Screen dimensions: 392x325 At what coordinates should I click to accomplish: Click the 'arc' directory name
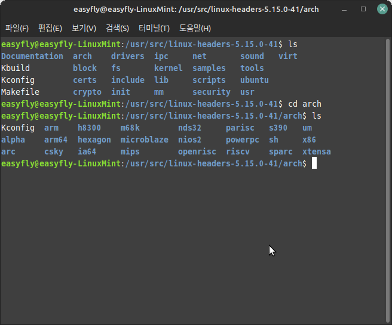8,151
